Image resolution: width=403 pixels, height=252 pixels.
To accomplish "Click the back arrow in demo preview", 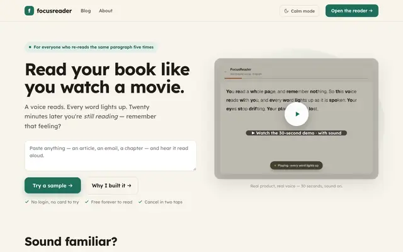I will (x=225, y=72).
